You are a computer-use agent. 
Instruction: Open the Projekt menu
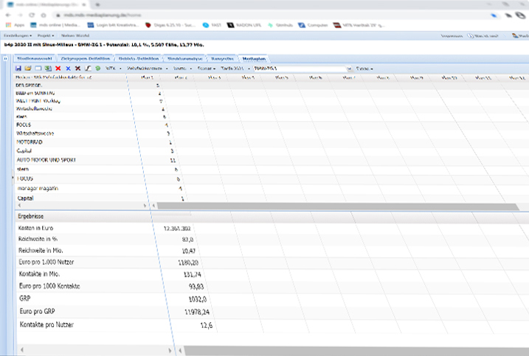click(x=46, y=35)
